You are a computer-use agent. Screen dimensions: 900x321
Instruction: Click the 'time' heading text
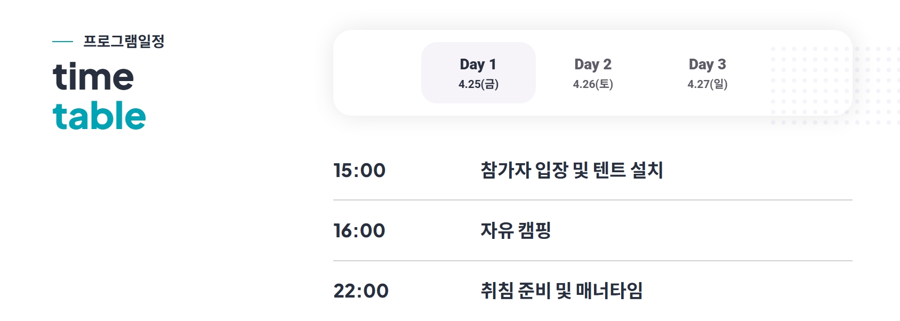coord(94,78)
